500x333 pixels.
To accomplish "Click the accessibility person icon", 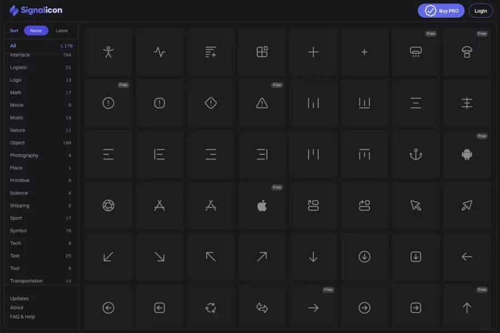I will click(108, 52).
